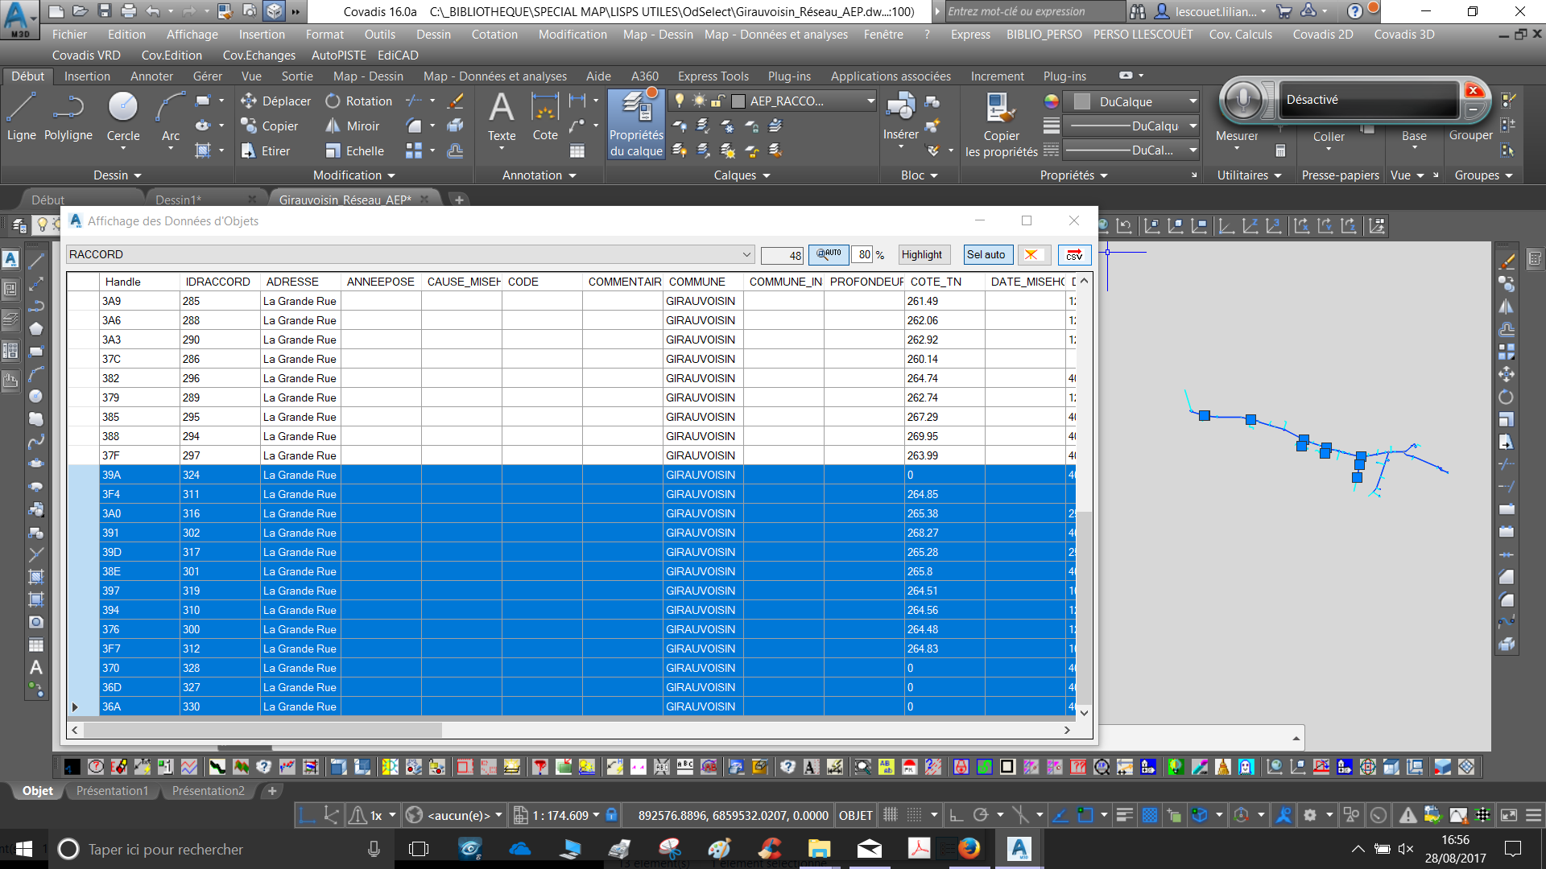
Task: Click the color wheel swatch in Propriétés
Action: click(1051, 101)
